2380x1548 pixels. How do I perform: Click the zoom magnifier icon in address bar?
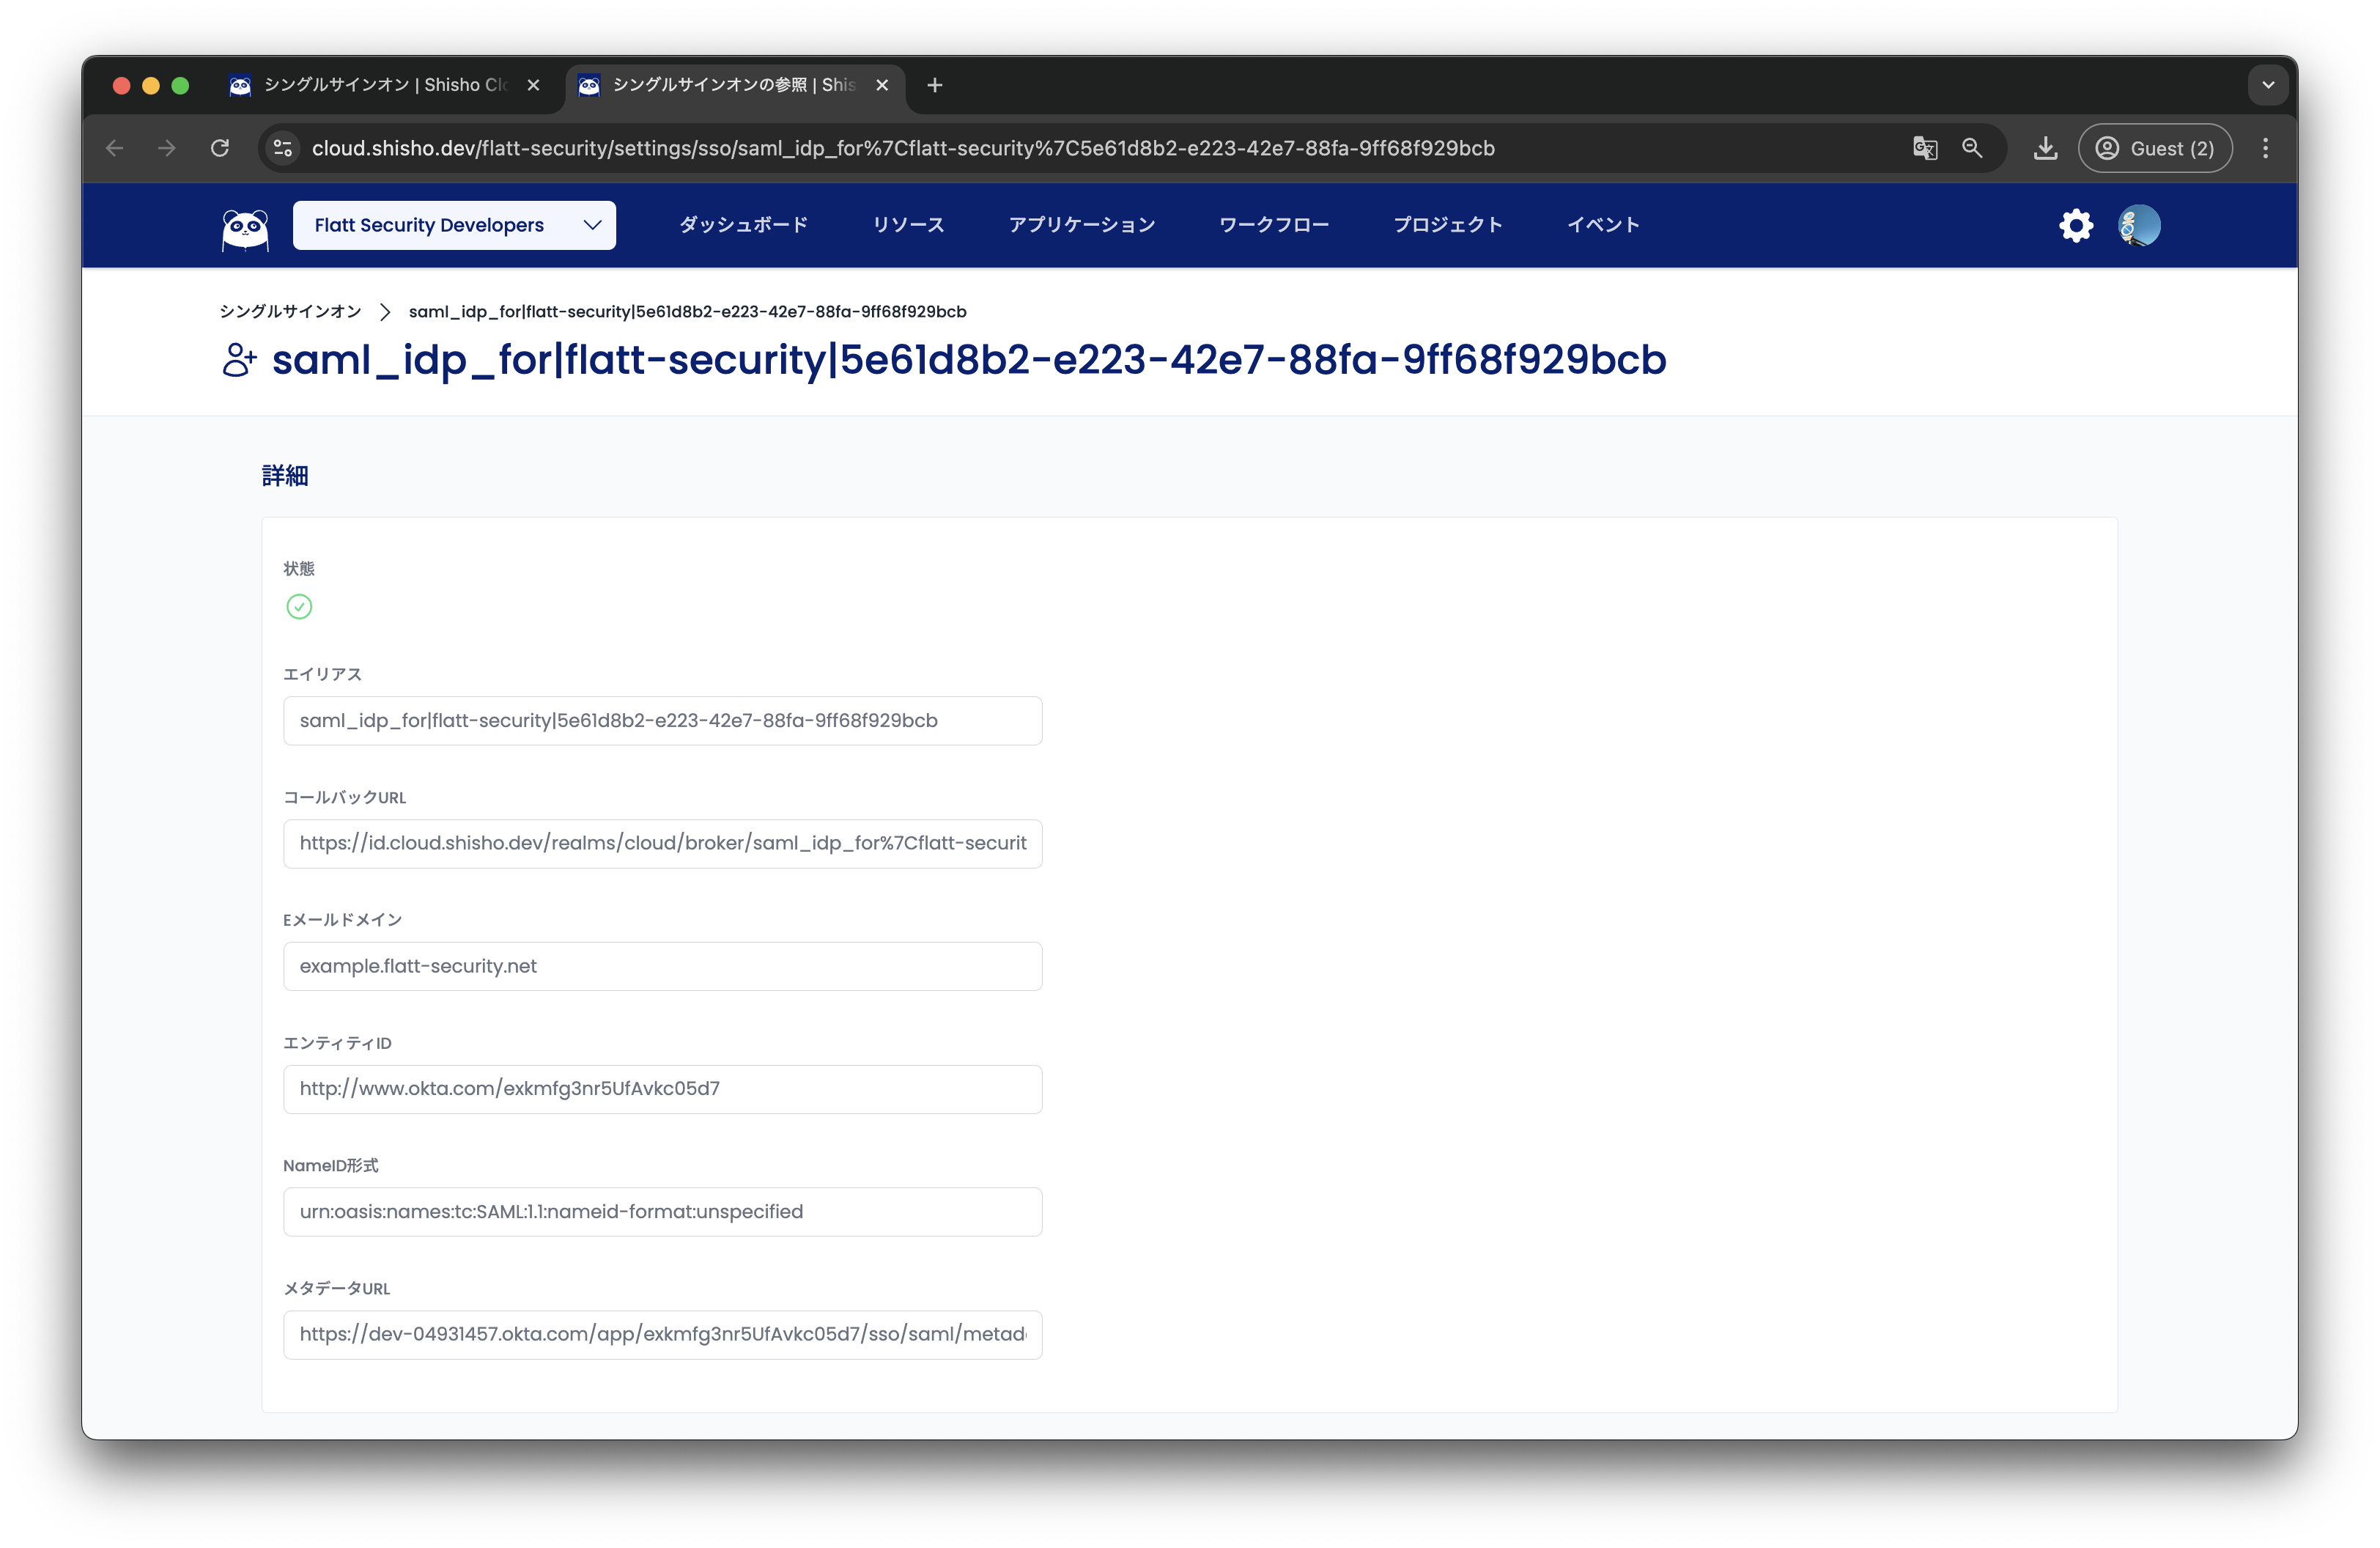click(x=1971, y=149)
